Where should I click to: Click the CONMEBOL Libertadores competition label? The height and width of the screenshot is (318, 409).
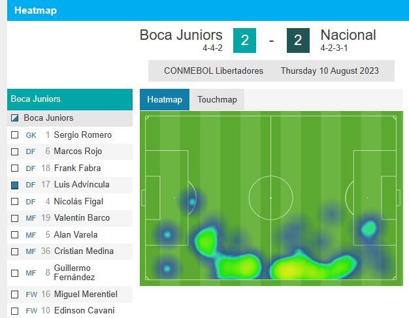(x=214, y=71)
